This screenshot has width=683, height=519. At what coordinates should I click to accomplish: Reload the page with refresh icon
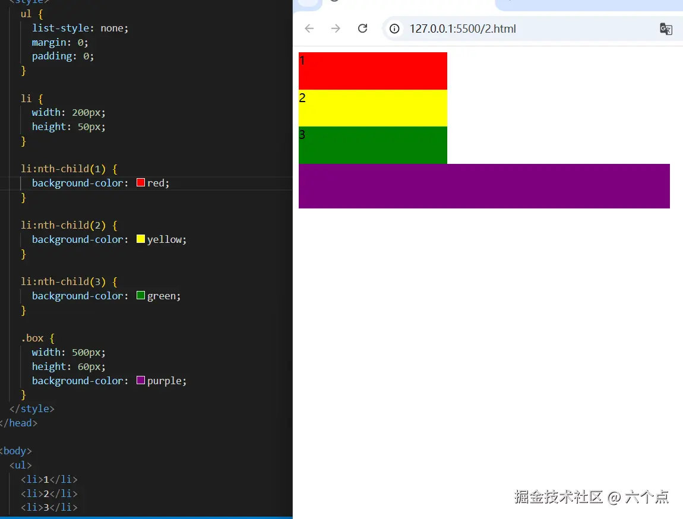pos(362,29)
